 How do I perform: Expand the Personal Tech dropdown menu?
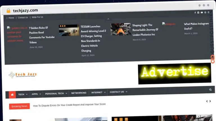point(56,93)
